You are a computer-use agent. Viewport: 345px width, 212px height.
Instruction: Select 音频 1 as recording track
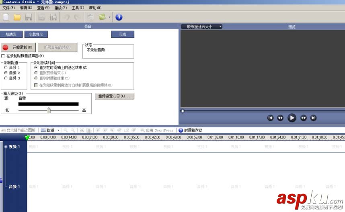[x=6, y=67]
